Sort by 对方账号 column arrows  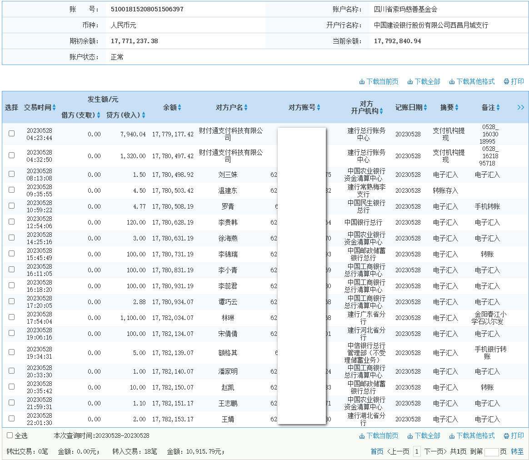point(319,107)
